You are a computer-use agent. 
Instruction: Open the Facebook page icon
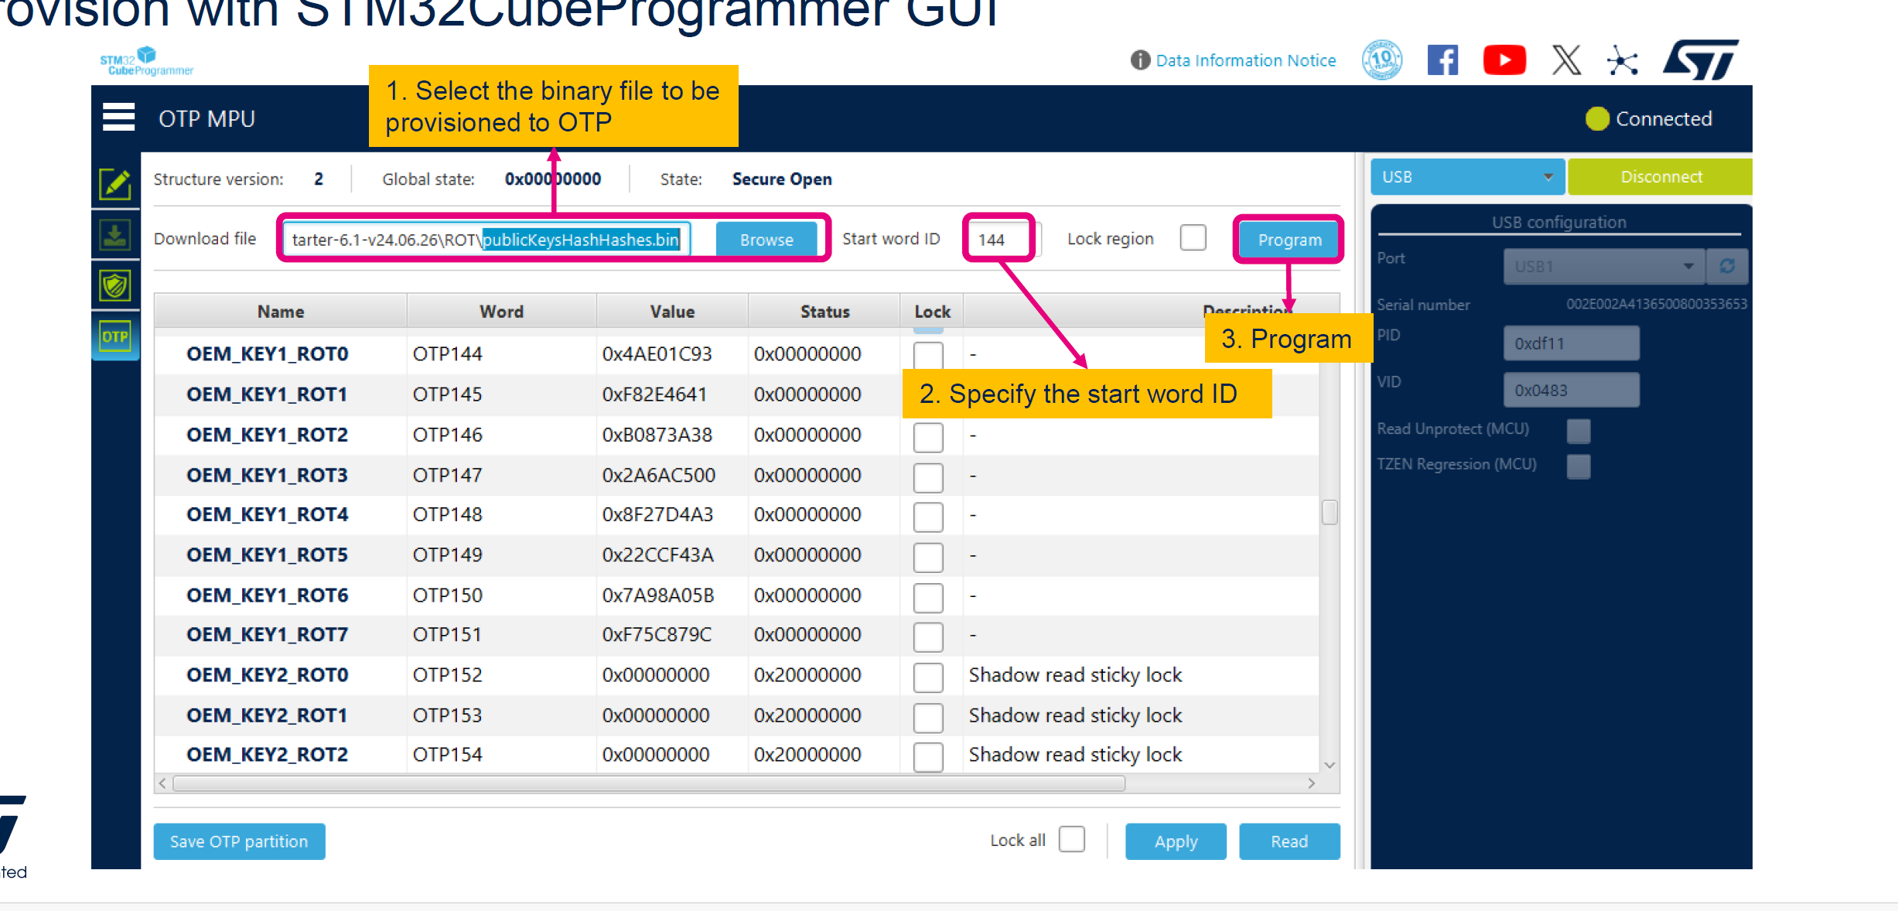pos(1442,60)
